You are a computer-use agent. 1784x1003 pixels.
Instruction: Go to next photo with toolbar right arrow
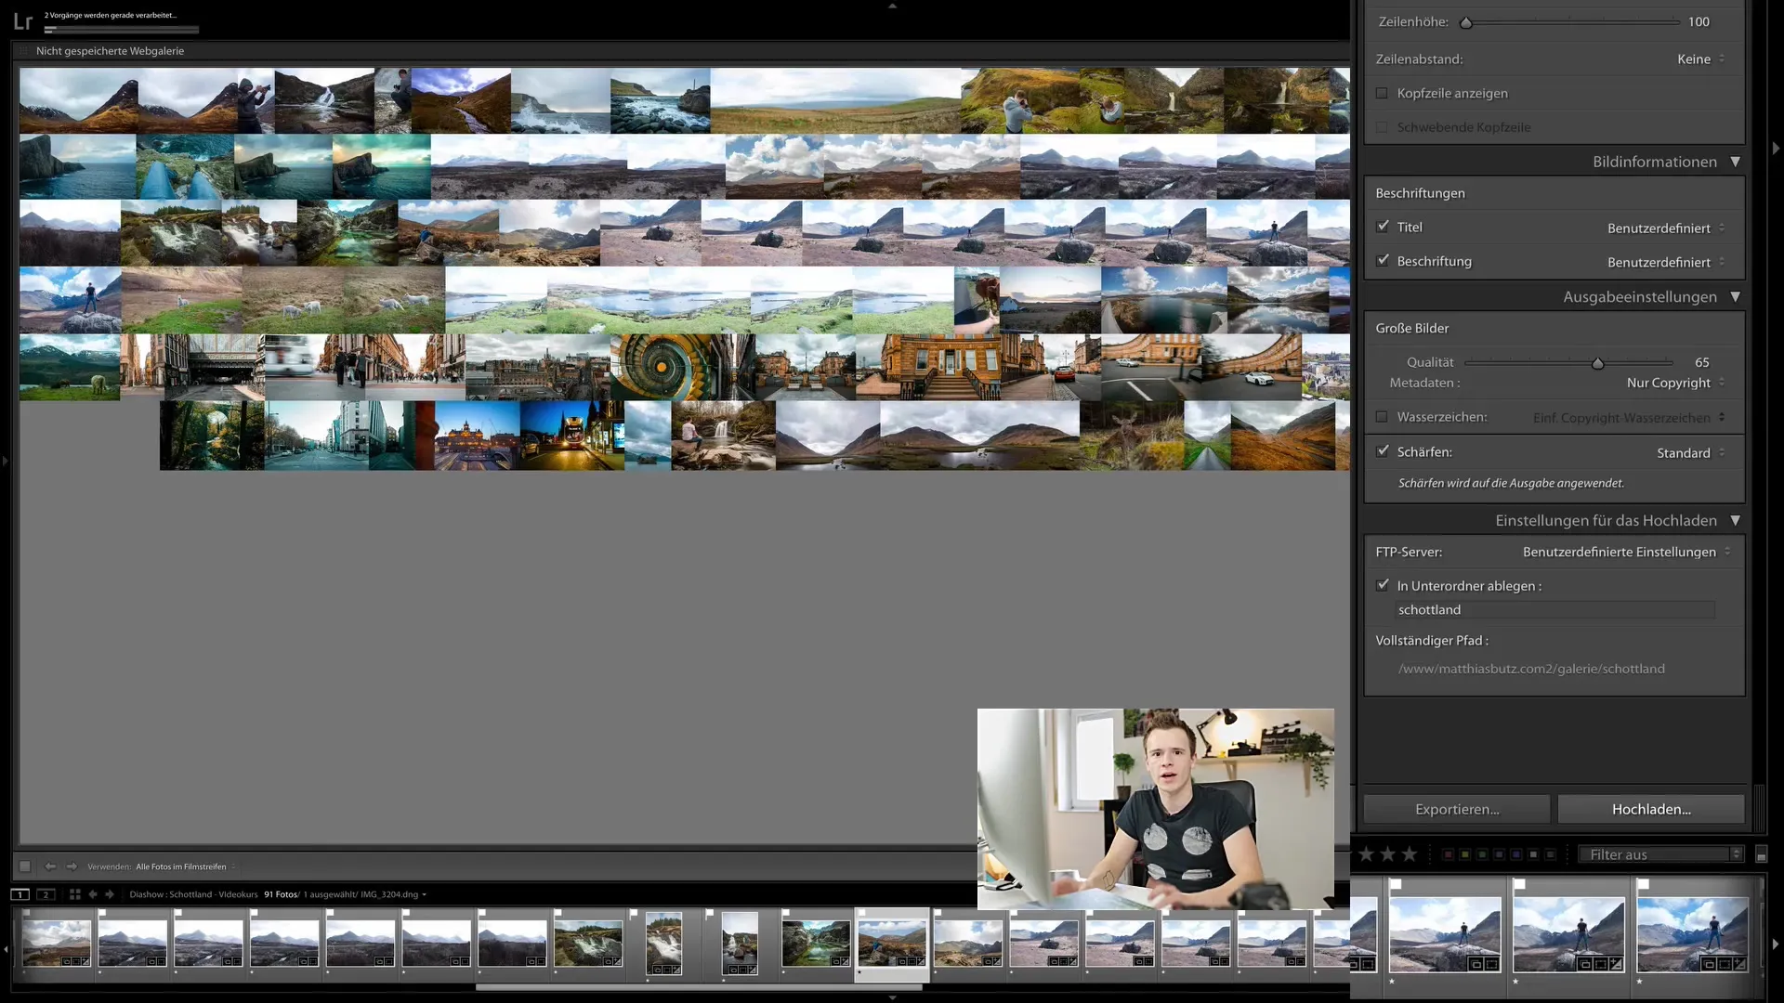pyautogui.click(x=72, y=866)
